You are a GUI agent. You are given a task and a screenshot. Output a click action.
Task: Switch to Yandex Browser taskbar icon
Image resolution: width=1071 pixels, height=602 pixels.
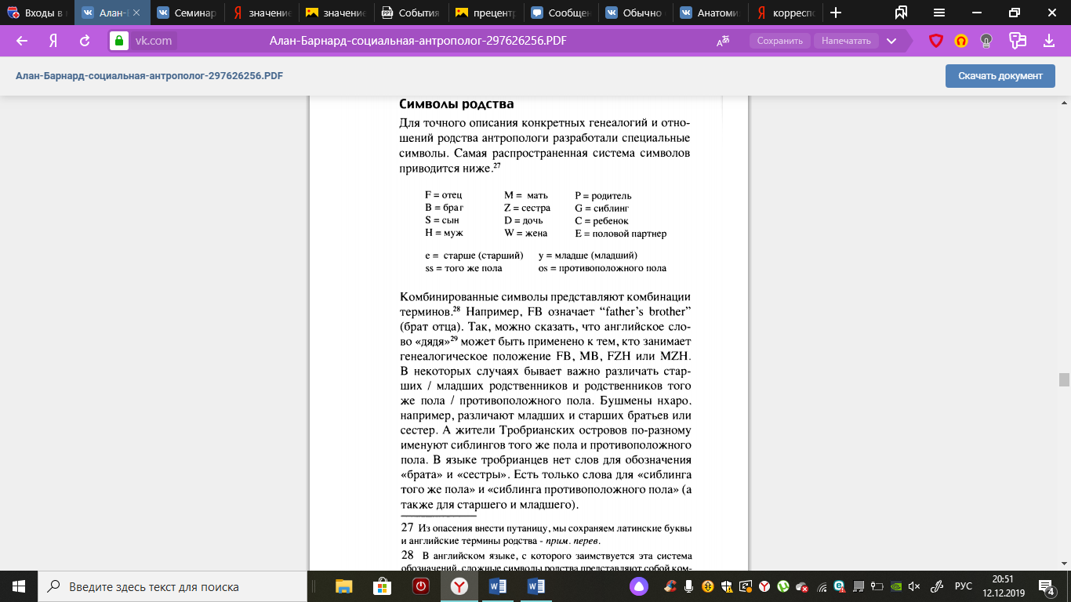[459, 586]
